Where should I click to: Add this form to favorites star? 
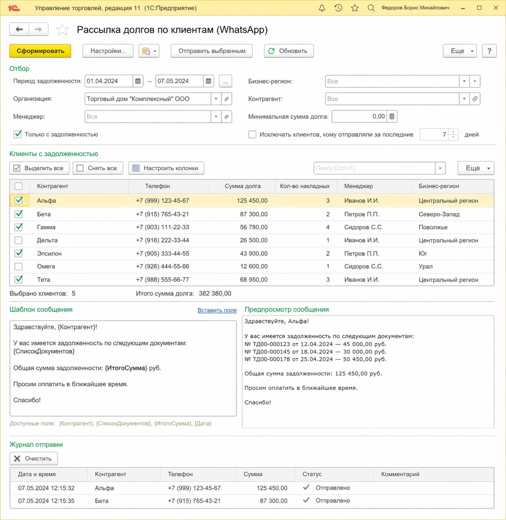(62, 29)
